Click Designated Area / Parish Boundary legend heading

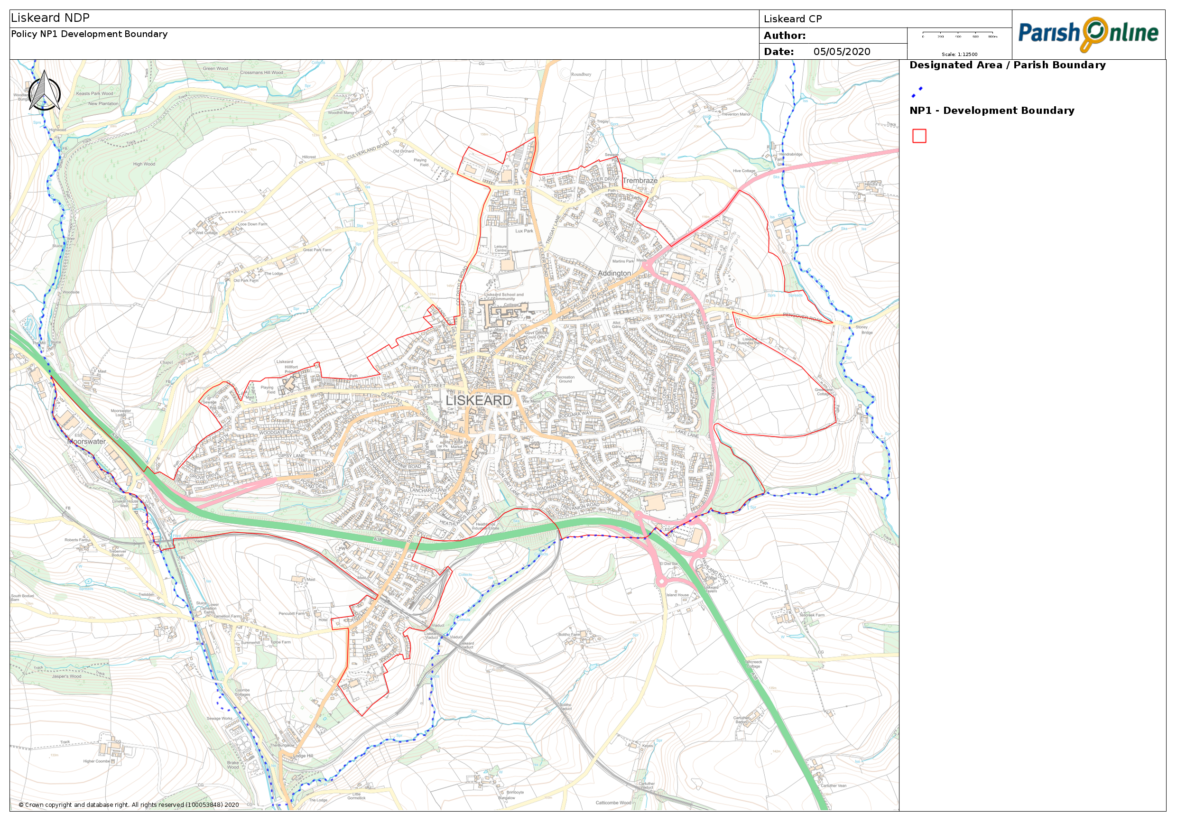[x=1007, y=65]
